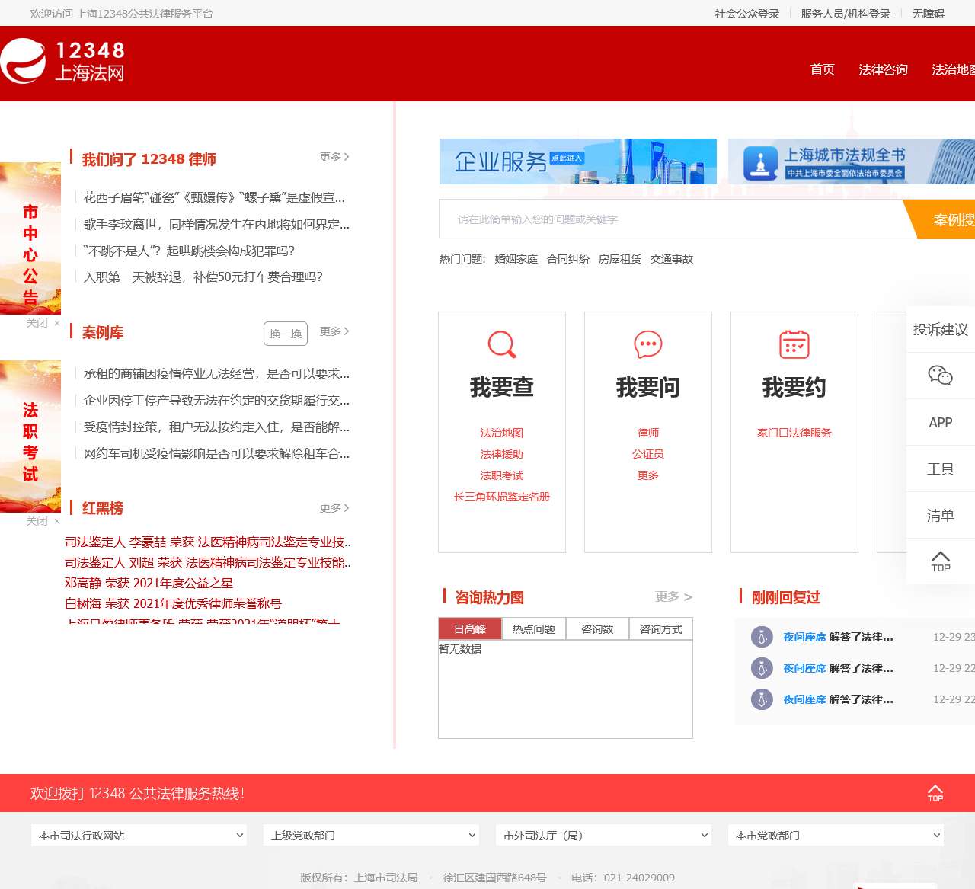The width and height of the screenshot is (975, 889).
Task: Click 长三角环损鉴定名册 link
Action: (502, 497)
